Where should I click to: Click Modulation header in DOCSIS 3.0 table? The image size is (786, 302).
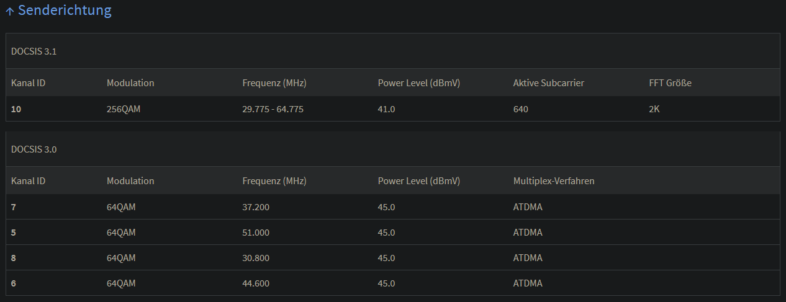pyautogui.click(x=130, y=181)
